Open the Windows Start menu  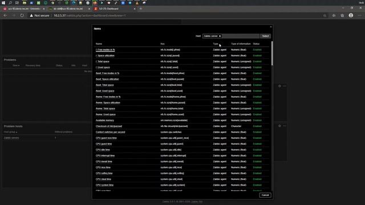3,3
